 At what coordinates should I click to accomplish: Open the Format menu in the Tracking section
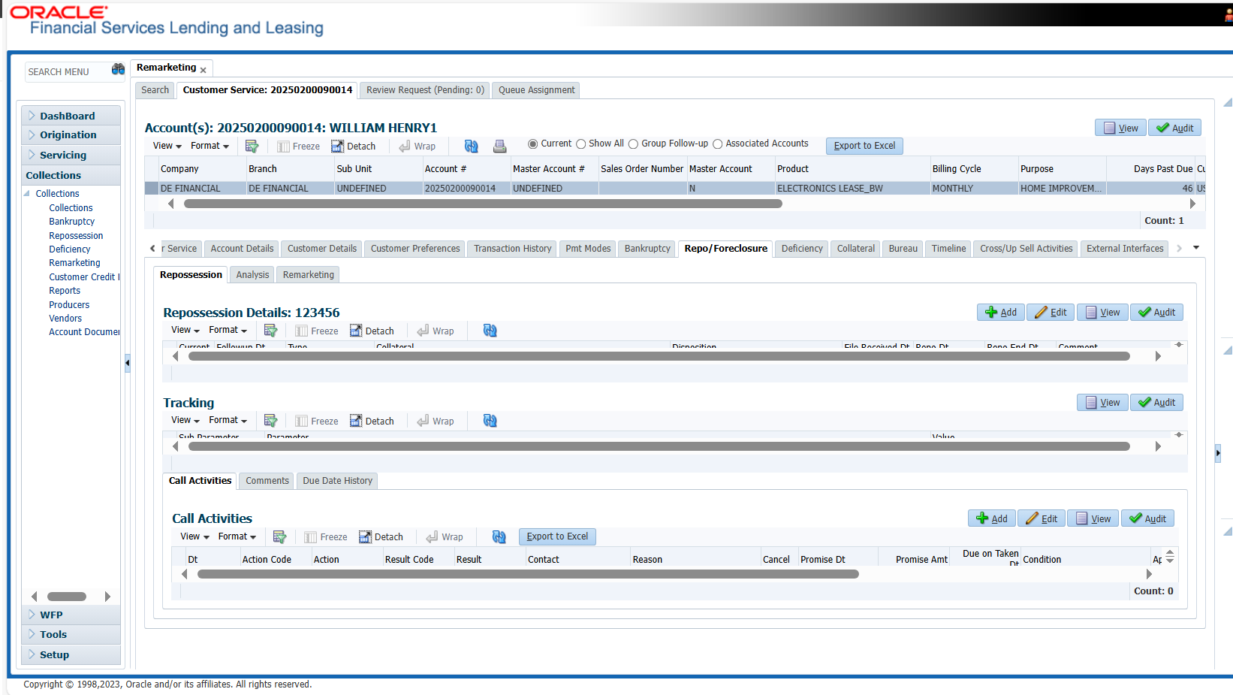(228, 420)
